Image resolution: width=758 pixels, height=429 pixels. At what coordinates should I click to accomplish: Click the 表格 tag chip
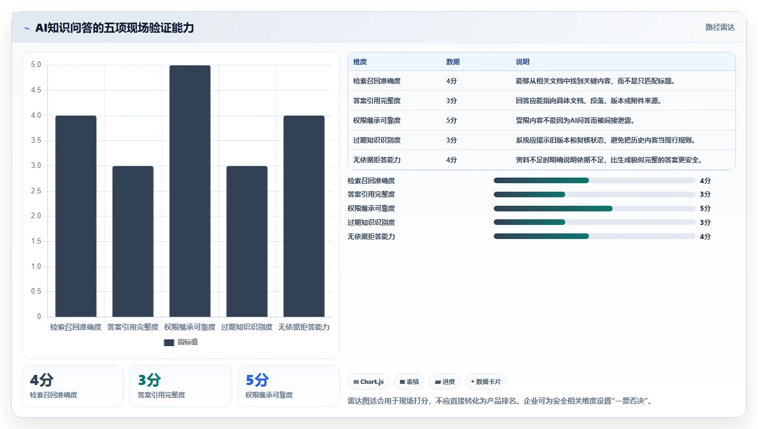point(409,382)
